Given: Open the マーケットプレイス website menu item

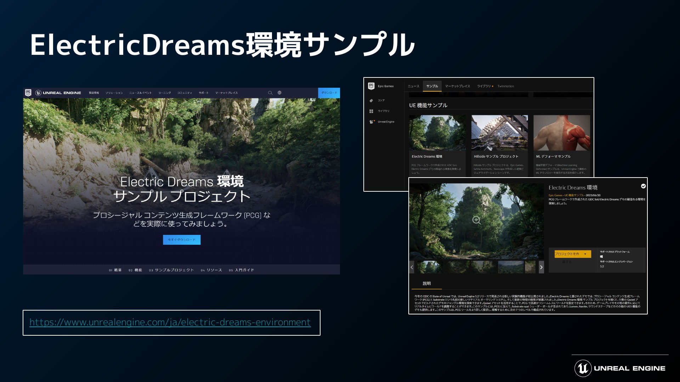Looking at the screenshot, I should [226, 93].
